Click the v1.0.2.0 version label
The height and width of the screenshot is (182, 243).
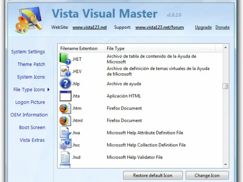point(174,15)
